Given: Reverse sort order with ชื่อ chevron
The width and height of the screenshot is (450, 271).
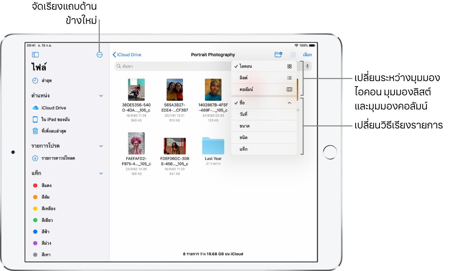Looking at the screenshot, I should 289,103.
